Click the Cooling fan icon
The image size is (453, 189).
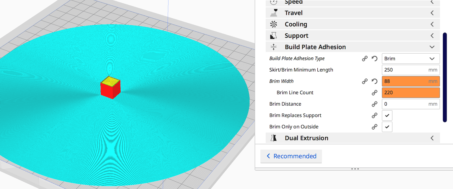[x=273, y=24]
